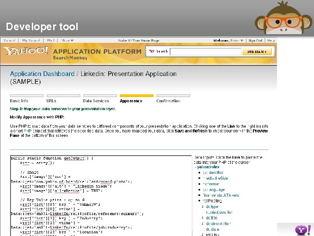Click inside the PHP code editor textarea
Screen dimensions: 314x236
coord(101,196)
